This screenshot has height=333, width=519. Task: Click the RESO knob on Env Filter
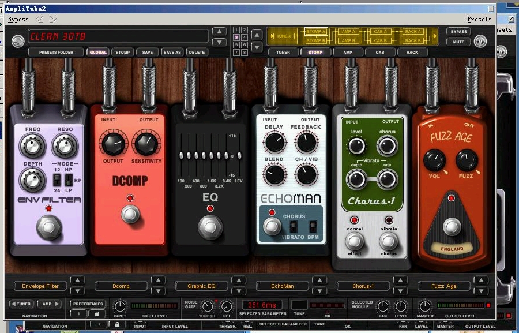[x=65, y=145]
